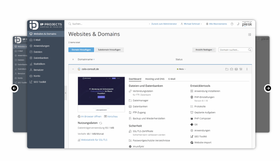
Task: Open hosting settings sliders icon in domain row
Action: pos(241,69)
